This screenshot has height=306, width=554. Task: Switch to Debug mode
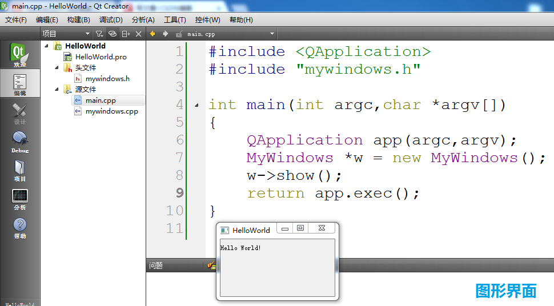pos(20,142)
